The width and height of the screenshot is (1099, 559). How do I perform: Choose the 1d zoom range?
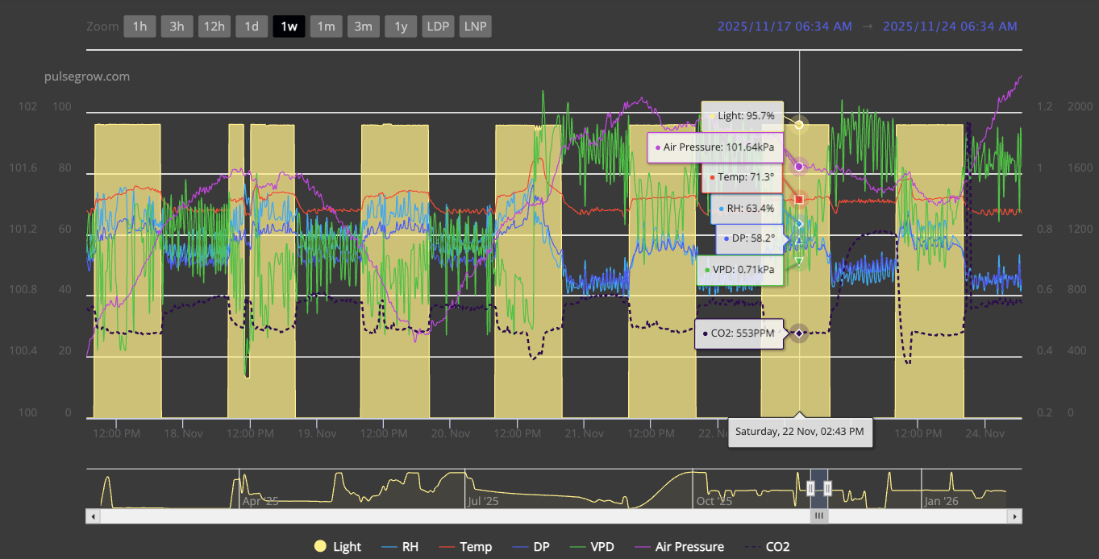pyautogui.click(x=252, y=27)
